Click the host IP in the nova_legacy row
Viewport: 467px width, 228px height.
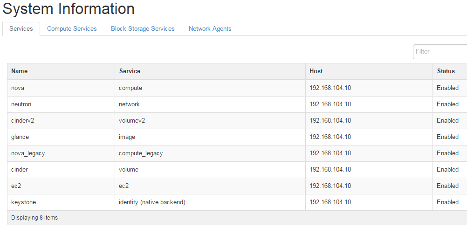tap(330, 153)
